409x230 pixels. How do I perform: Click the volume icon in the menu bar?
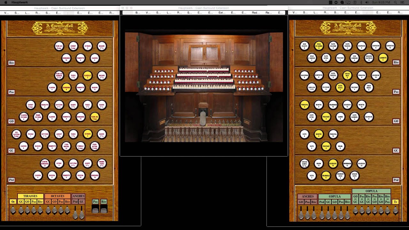point(367,2)
